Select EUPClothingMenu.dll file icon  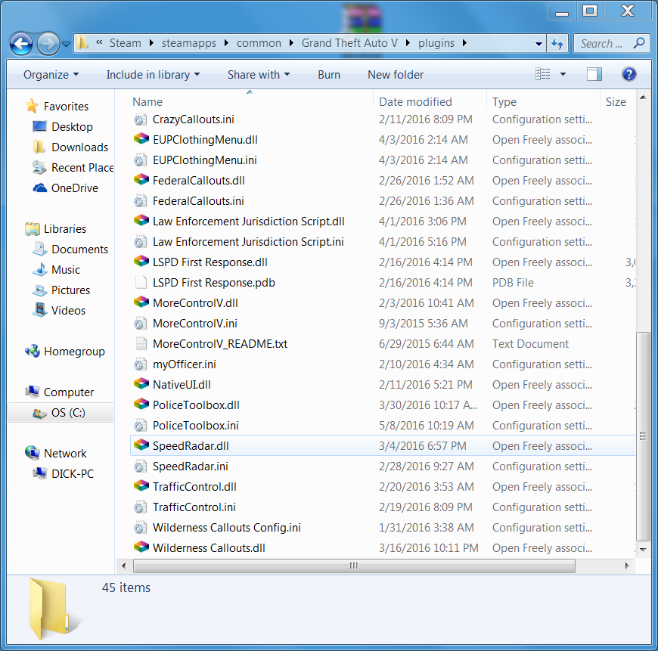coord(141,139)
